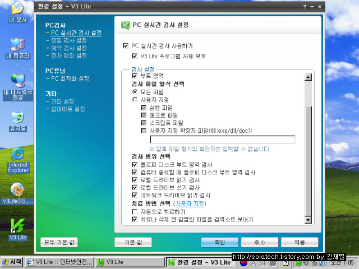Open 검사 예외 설정 in sidebar
The image size is (359, 269).
[69, 55]
